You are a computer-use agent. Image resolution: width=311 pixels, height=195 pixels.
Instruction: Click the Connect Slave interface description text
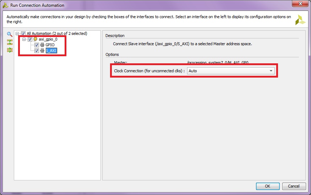(182, 44)
